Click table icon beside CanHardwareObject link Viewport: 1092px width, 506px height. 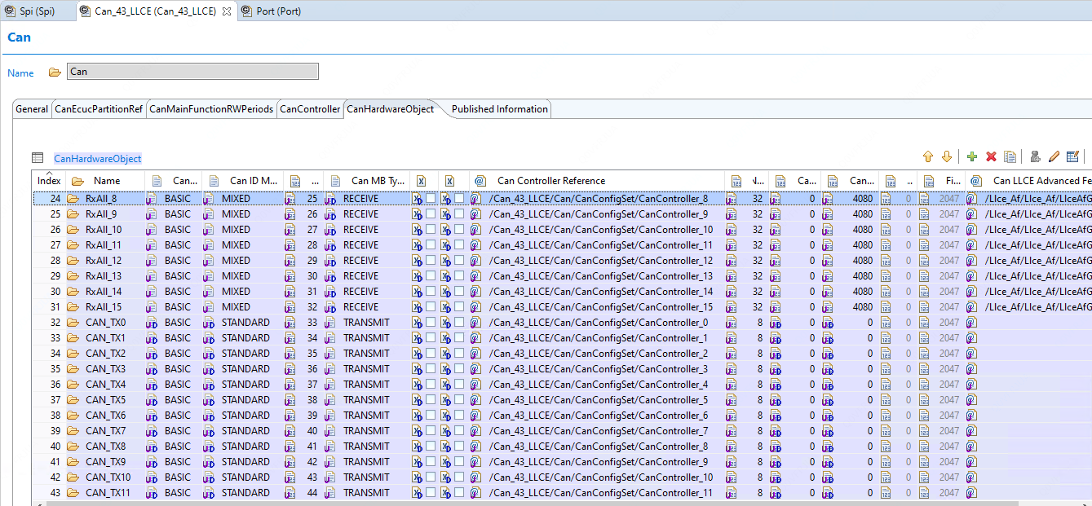coord(38,158)
